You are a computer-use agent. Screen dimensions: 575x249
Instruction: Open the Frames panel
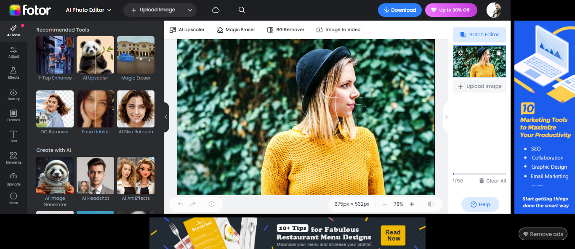(13, 116)
